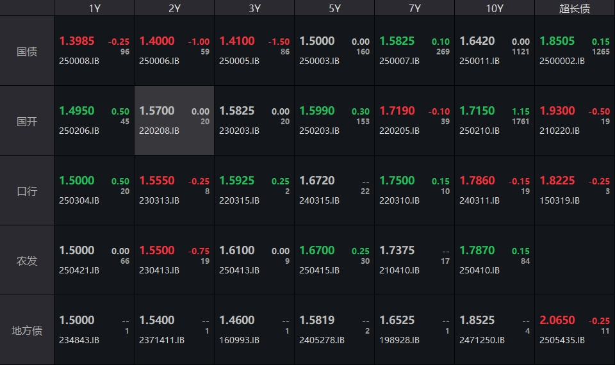Select the 1Y maturity column header
The width and height of the screenshot is (615, 365).
coord(94,8)
